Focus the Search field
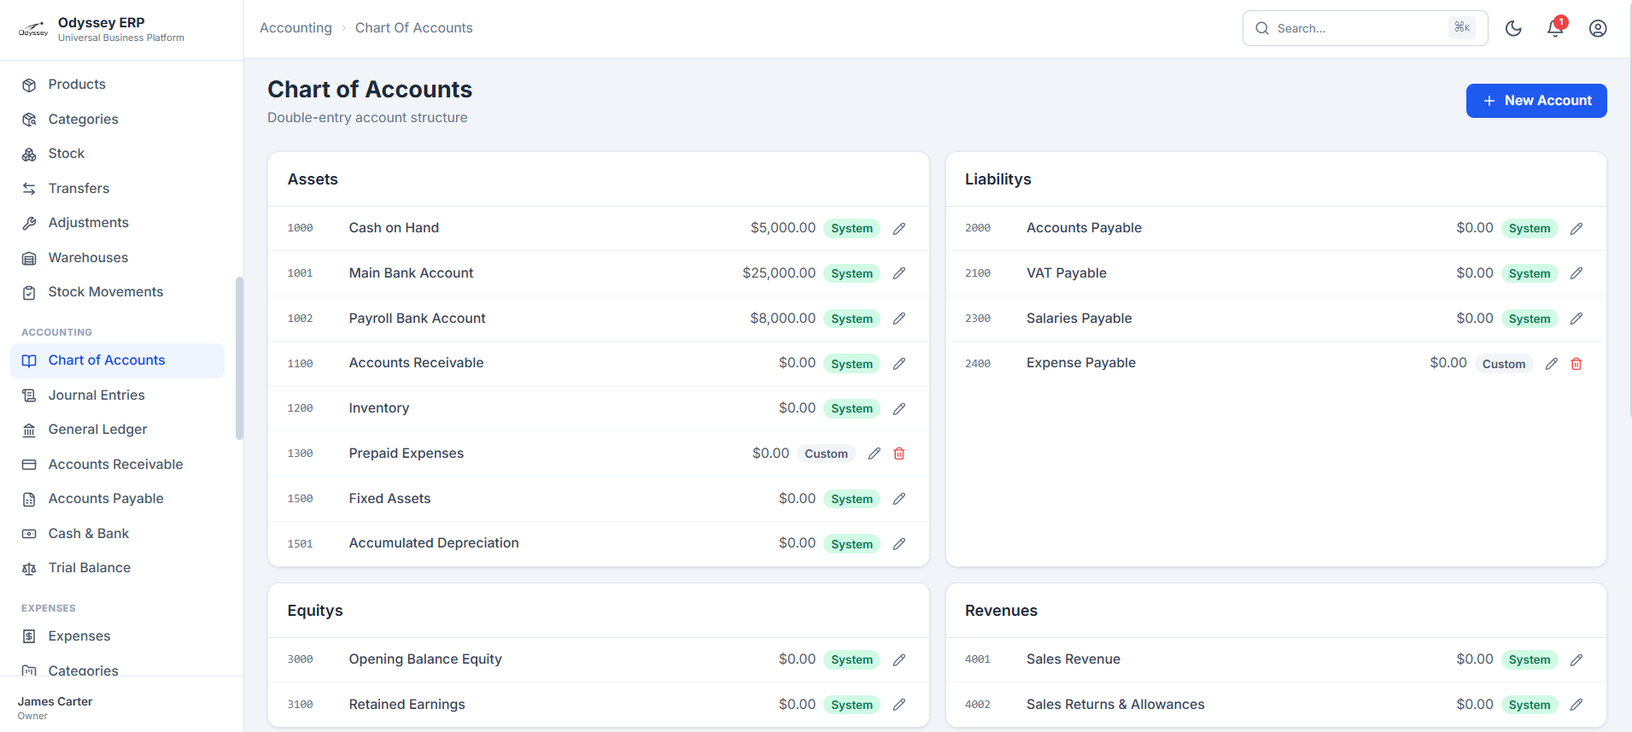 tap(1365, 28)
